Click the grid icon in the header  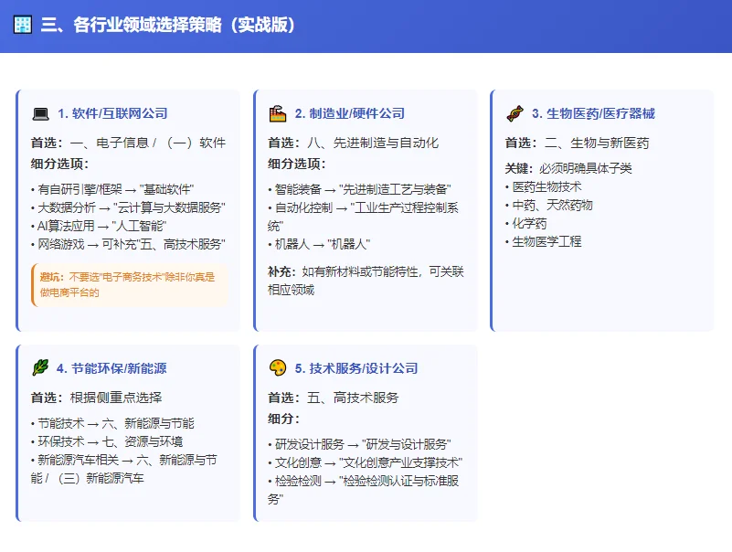coord(21,22)
